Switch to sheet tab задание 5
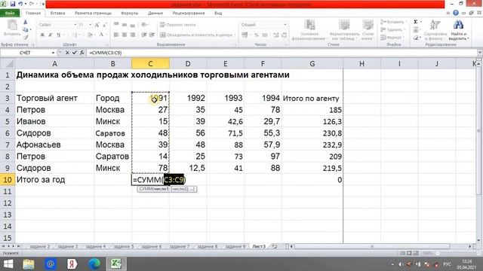The width and height of the screenshot is (483, 271). tap(124, 246)
